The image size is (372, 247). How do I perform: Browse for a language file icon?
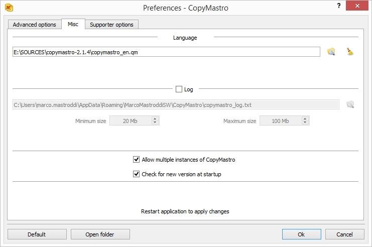pos(331,52)
